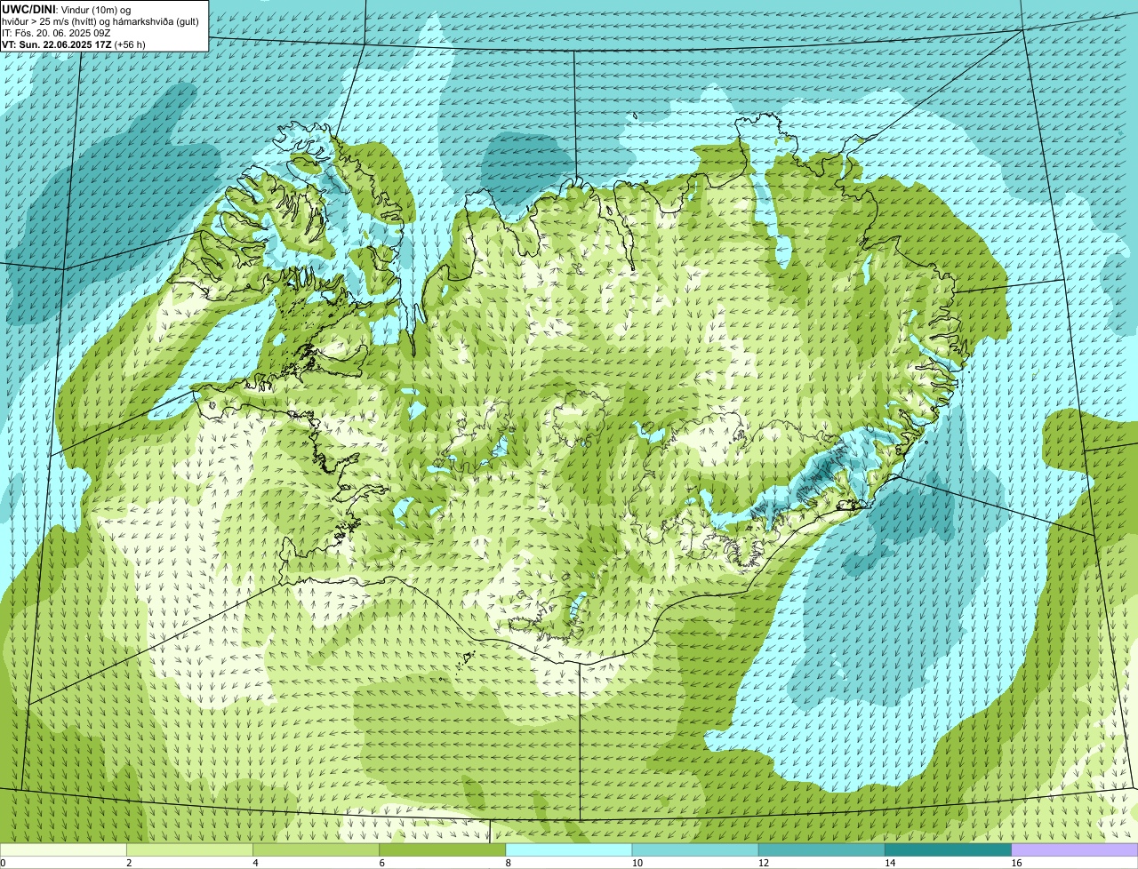Click the legend scale label "16"
Image resolution: width=1138 pixels, height=869 pixels.
point(1016,863)
